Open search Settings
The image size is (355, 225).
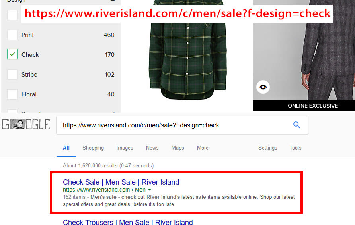(267, 148)
